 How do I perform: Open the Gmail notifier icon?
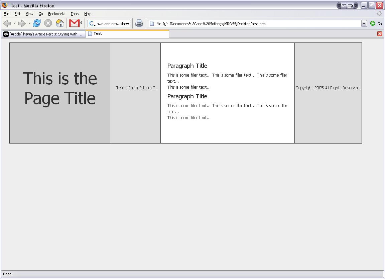(74, 23)
